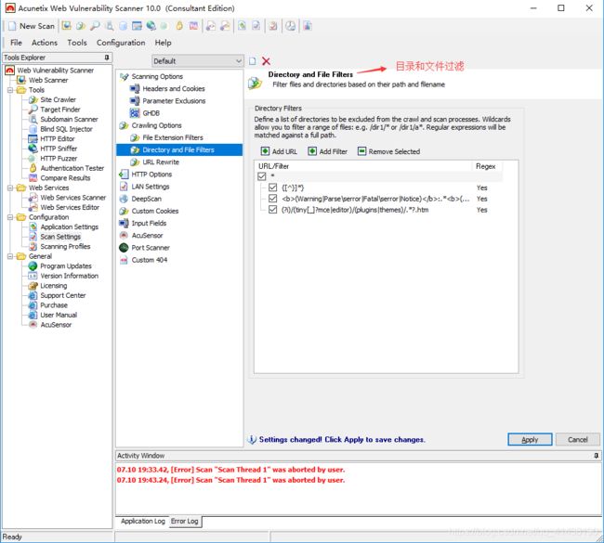
Task: Open the Help menu
Action: click(x=163, y=43)
